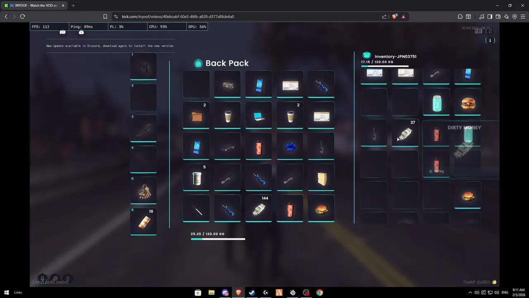Click the orange folder item with count 2
Viewport: 529px width, 298px height.
click(196, 115)
